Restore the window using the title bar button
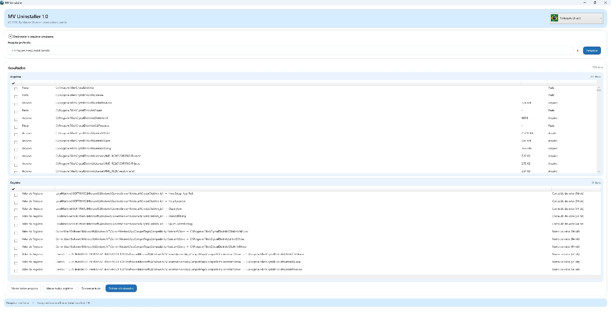 (595, 2)
